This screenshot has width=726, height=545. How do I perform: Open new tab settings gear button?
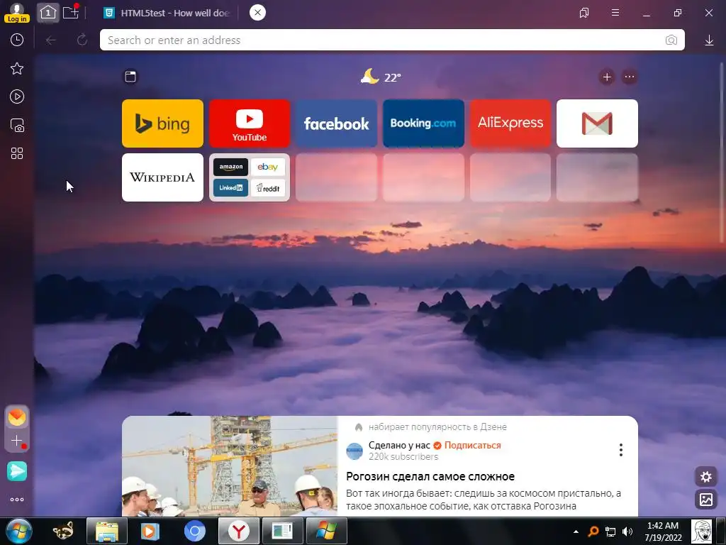705,477
